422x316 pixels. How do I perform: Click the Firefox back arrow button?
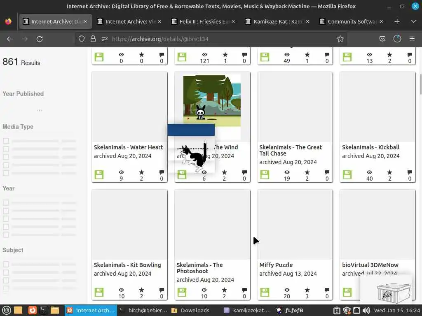(10, 39)
